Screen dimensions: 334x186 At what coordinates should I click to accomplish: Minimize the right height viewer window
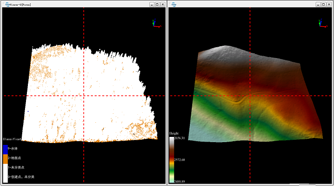click(x=318, y=4)
